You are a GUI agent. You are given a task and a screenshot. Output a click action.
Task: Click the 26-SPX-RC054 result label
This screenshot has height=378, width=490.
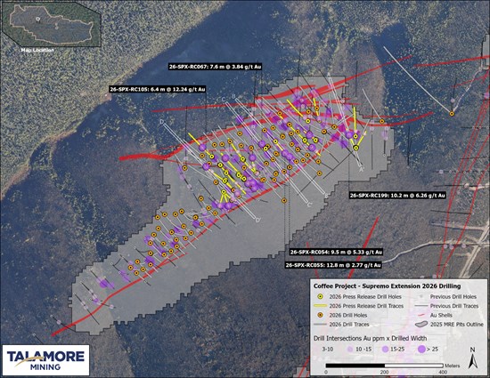[x=336, y=252]
